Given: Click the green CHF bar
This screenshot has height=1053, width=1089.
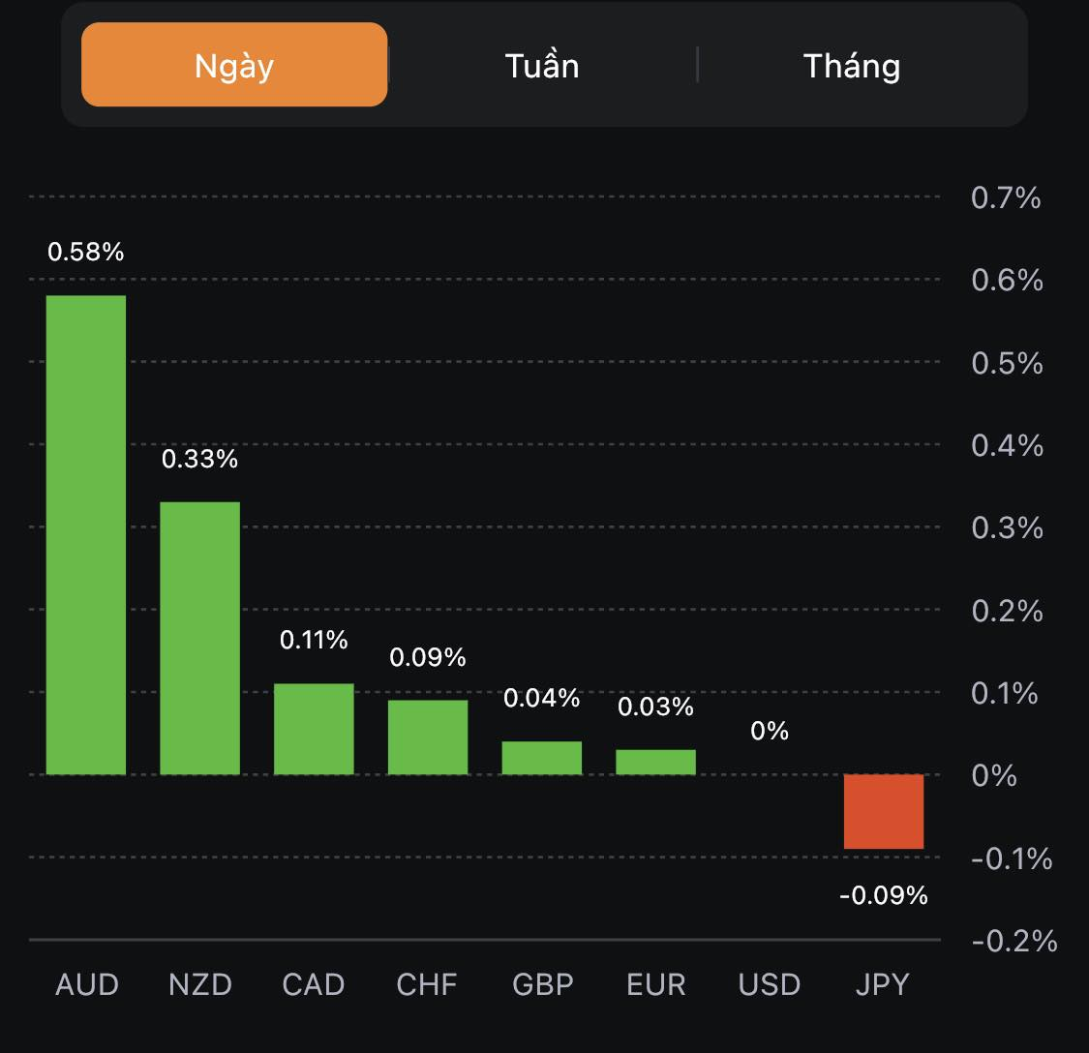Looking at the screenshot, I should (428, 737).
